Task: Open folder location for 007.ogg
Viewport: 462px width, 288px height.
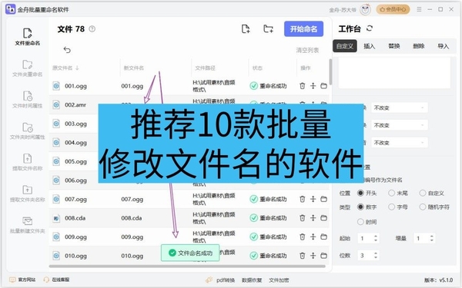Action: tap(324, 199)
